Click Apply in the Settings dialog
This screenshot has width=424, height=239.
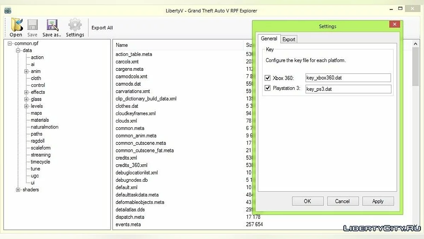coord(378,201)
